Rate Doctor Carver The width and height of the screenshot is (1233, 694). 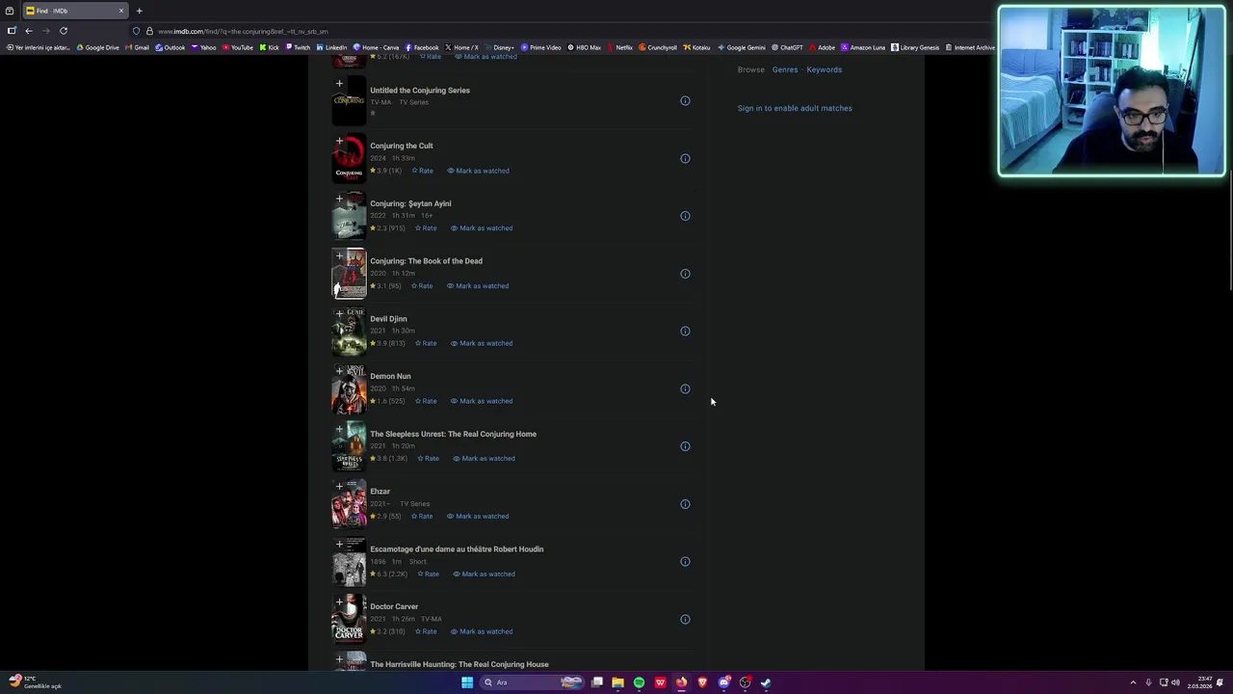coord(426,631)
